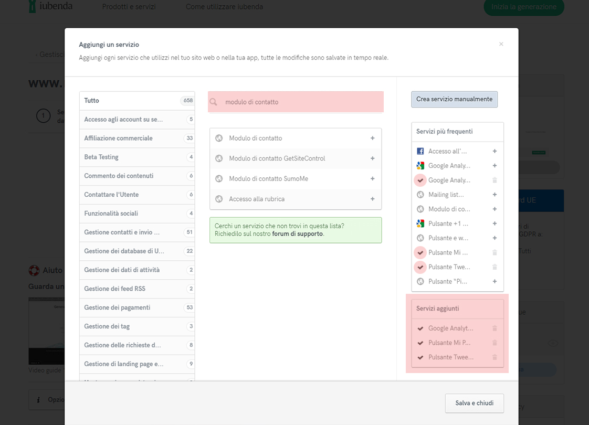
Task: Open Beta Testing category
Action: click(x=137, y=157)
